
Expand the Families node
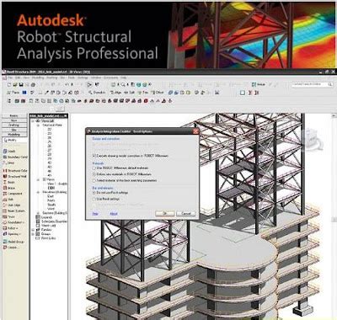(x=33, y=230)
